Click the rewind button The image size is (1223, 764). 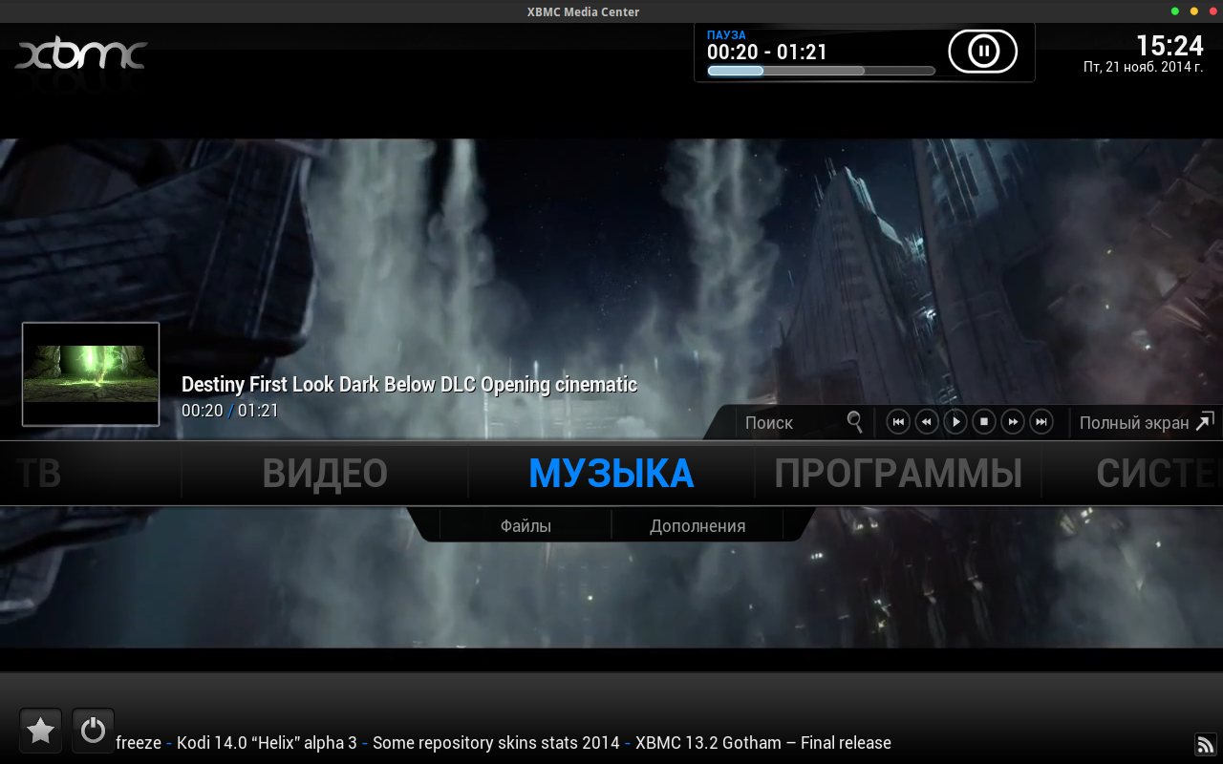[x=927, y=422]
